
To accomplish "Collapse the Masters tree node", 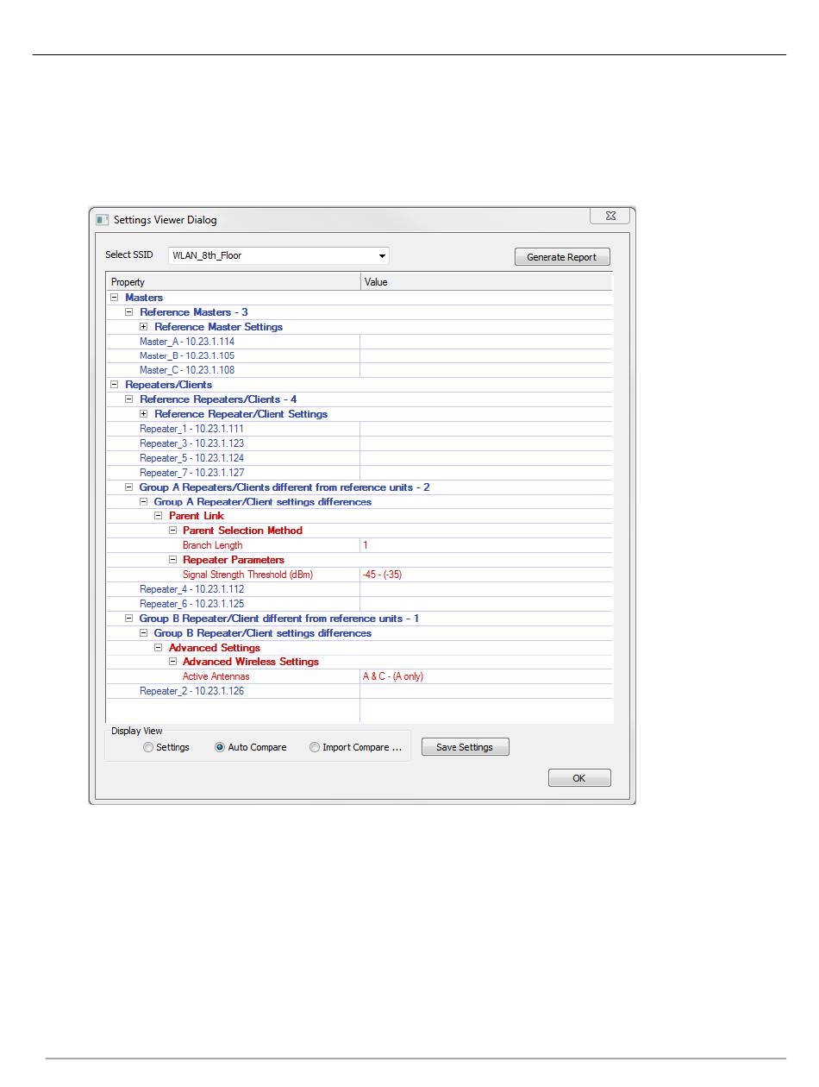I will tap(115, 298).
